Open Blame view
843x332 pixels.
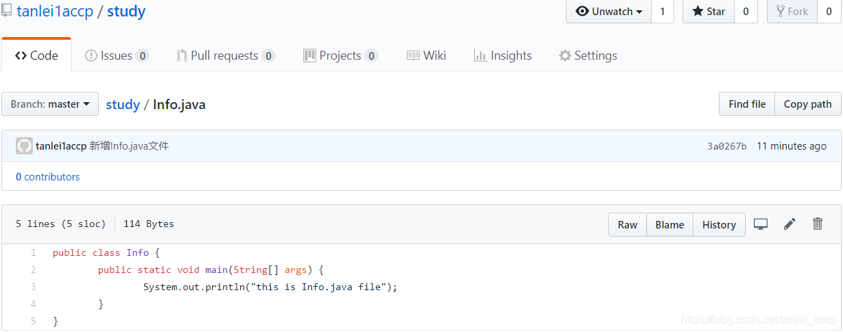[669, 224]
